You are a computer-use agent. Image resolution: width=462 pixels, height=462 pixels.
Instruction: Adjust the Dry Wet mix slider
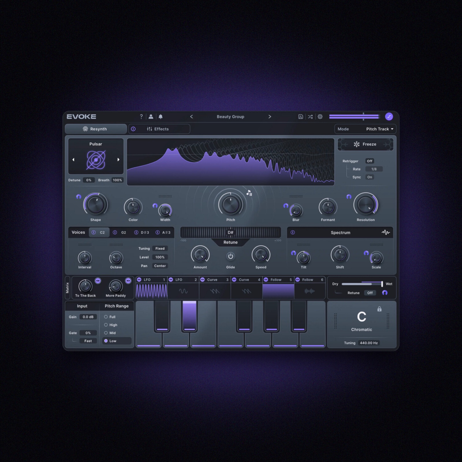click(362, 284)
